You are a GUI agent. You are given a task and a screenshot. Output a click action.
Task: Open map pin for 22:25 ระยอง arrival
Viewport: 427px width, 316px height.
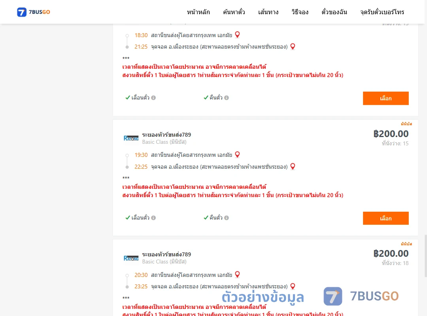coord(293,166)
